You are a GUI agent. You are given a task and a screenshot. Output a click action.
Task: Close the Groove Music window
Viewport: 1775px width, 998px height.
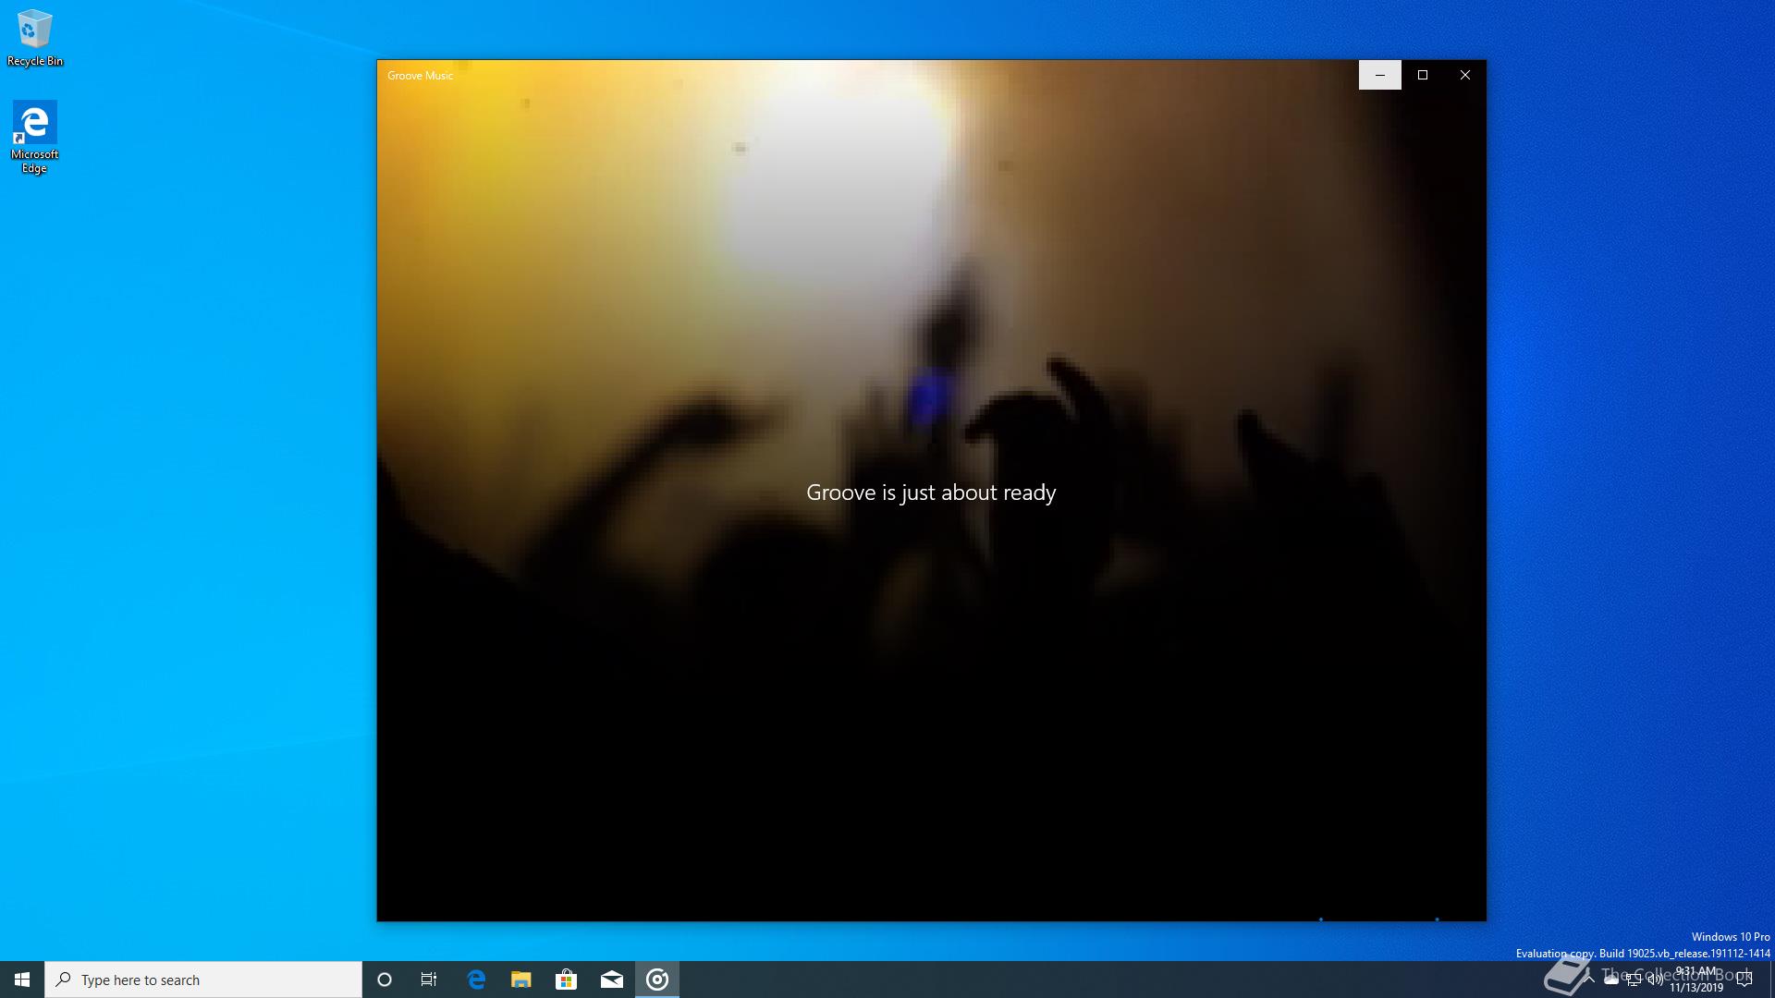(1465, 75)
